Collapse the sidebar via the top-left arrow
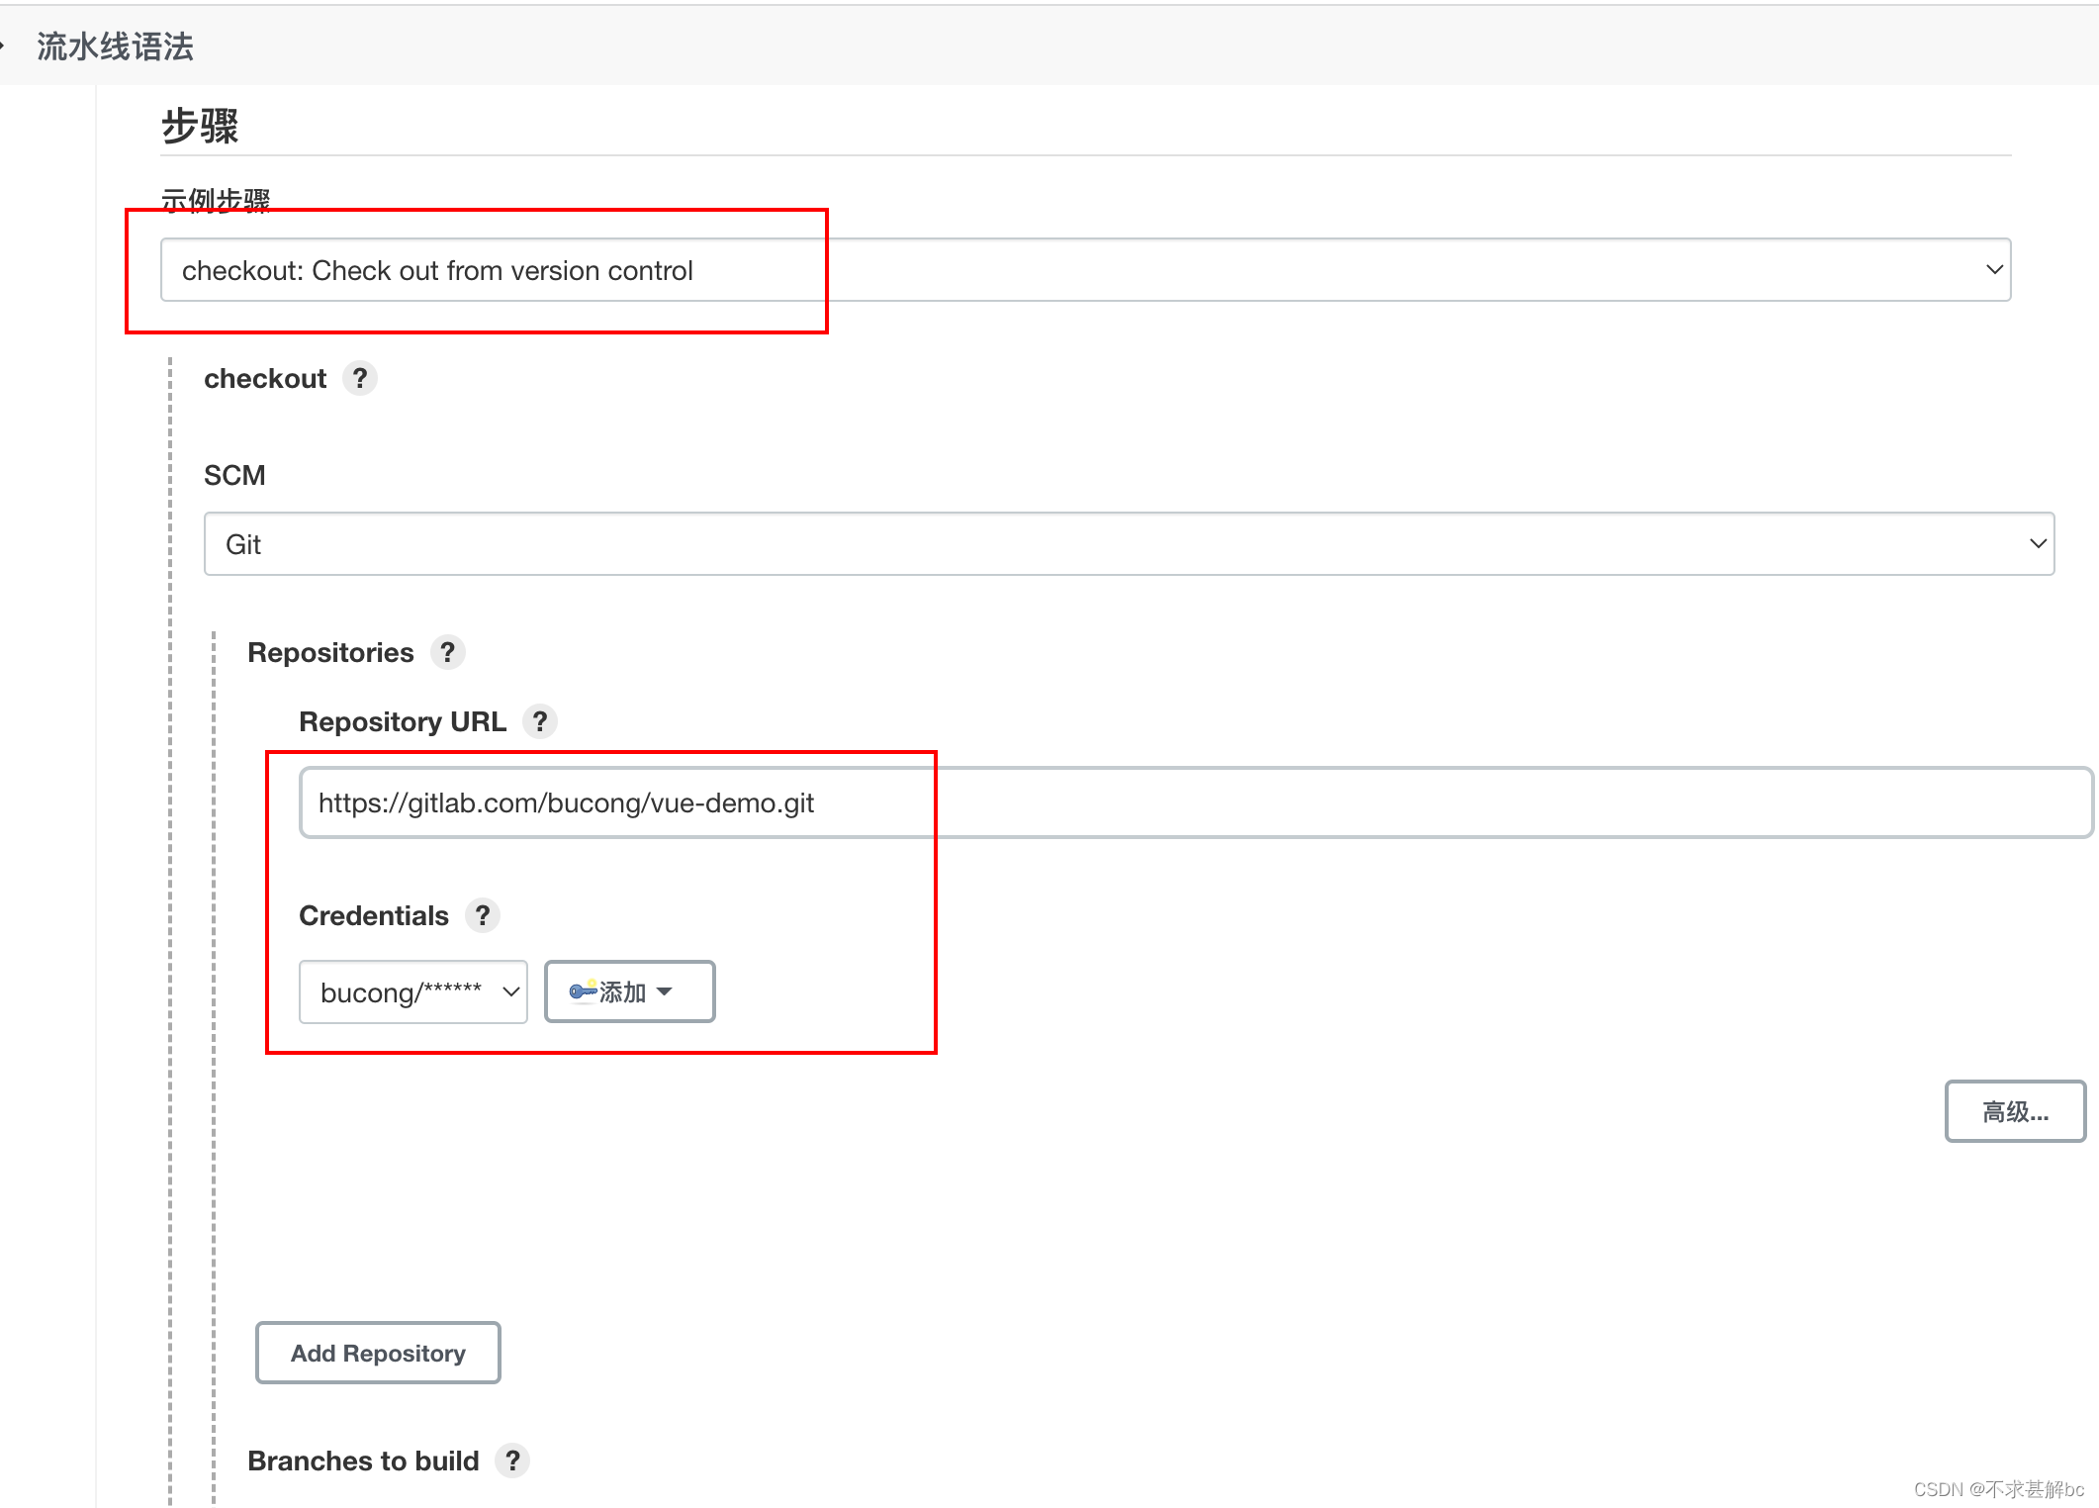The height and width of the screenshot is (1508, 2099). 6,44
